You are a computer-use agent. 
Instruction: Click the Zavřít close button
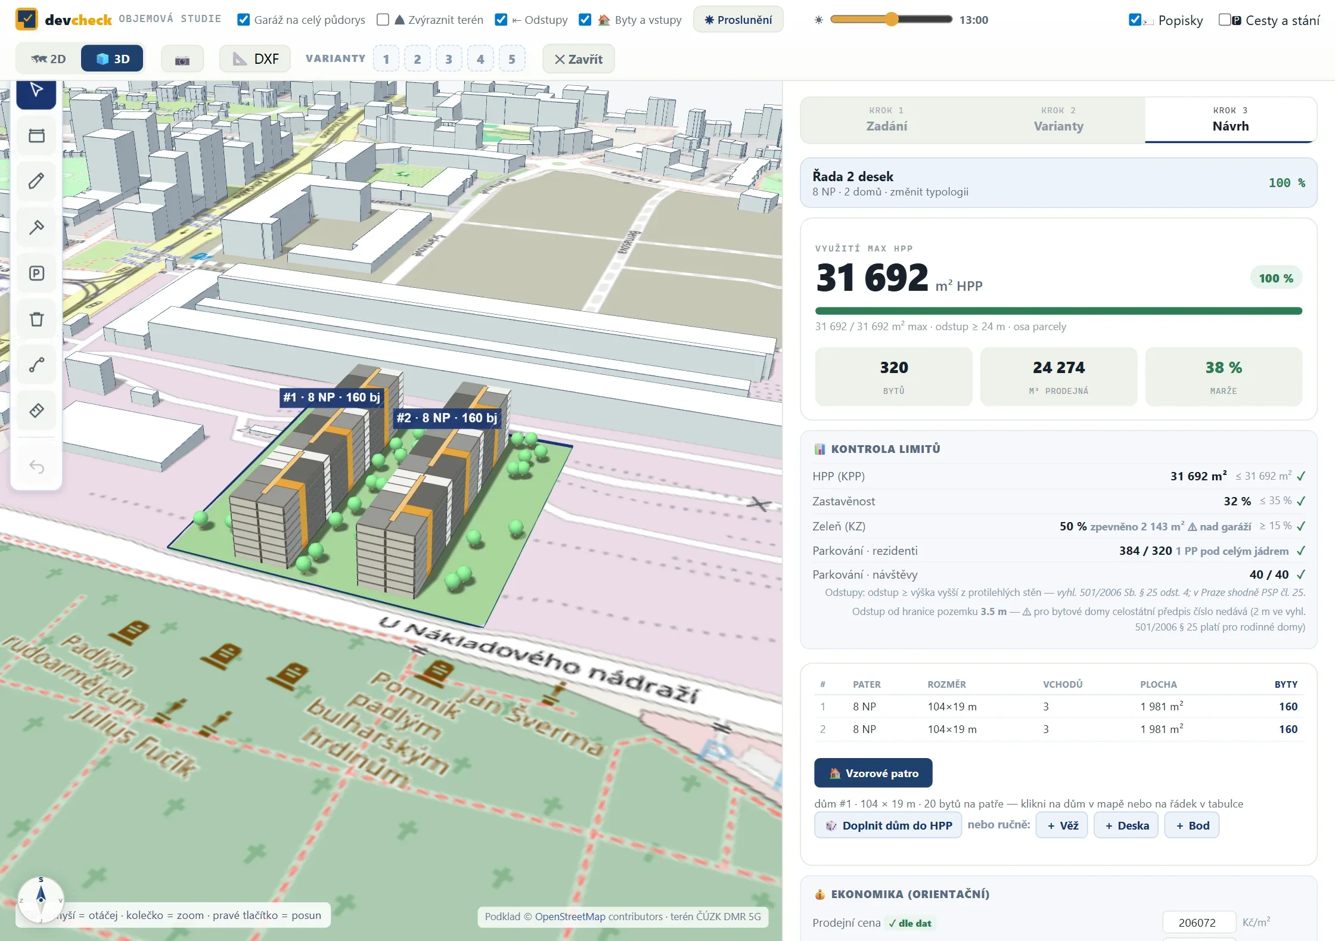point(579,59)
